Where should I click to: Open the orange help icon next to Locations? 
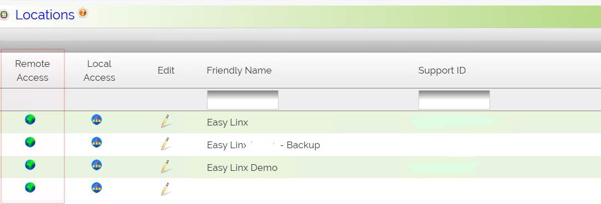pos(83,13)
